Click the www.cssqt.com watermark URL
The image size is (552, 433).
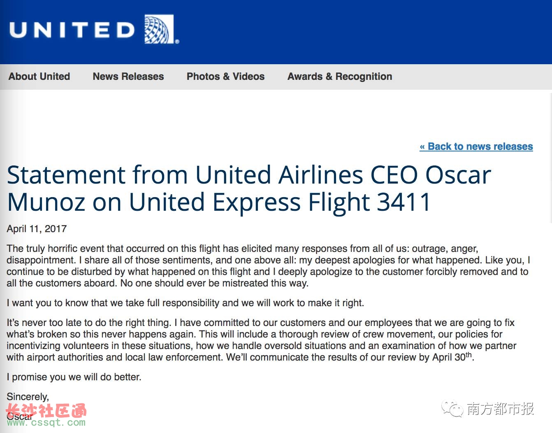click(46, 422)
